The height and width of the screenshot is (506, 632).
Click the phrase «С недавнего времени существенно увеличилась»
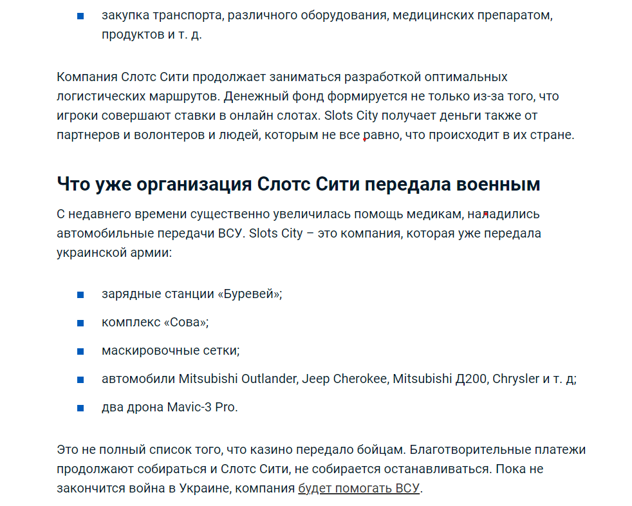pos(203,214)
